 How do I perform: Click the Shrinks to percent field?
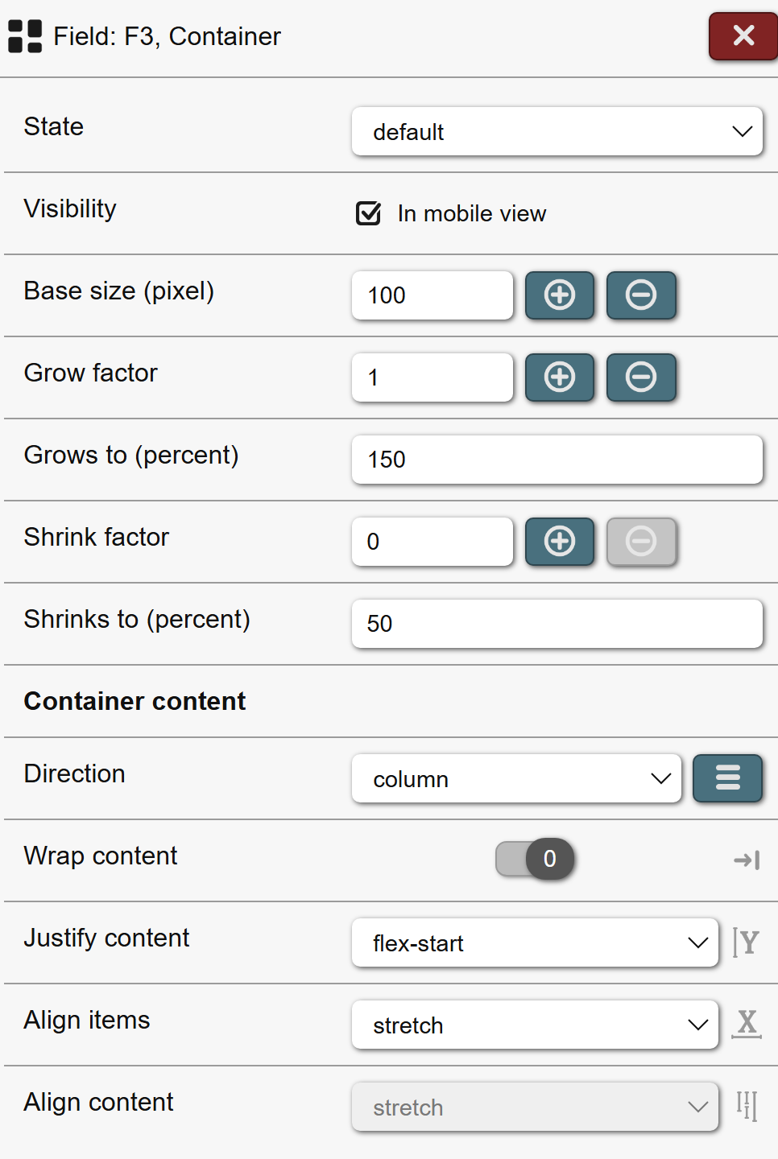pyautogui.click(x=557, y=624)
